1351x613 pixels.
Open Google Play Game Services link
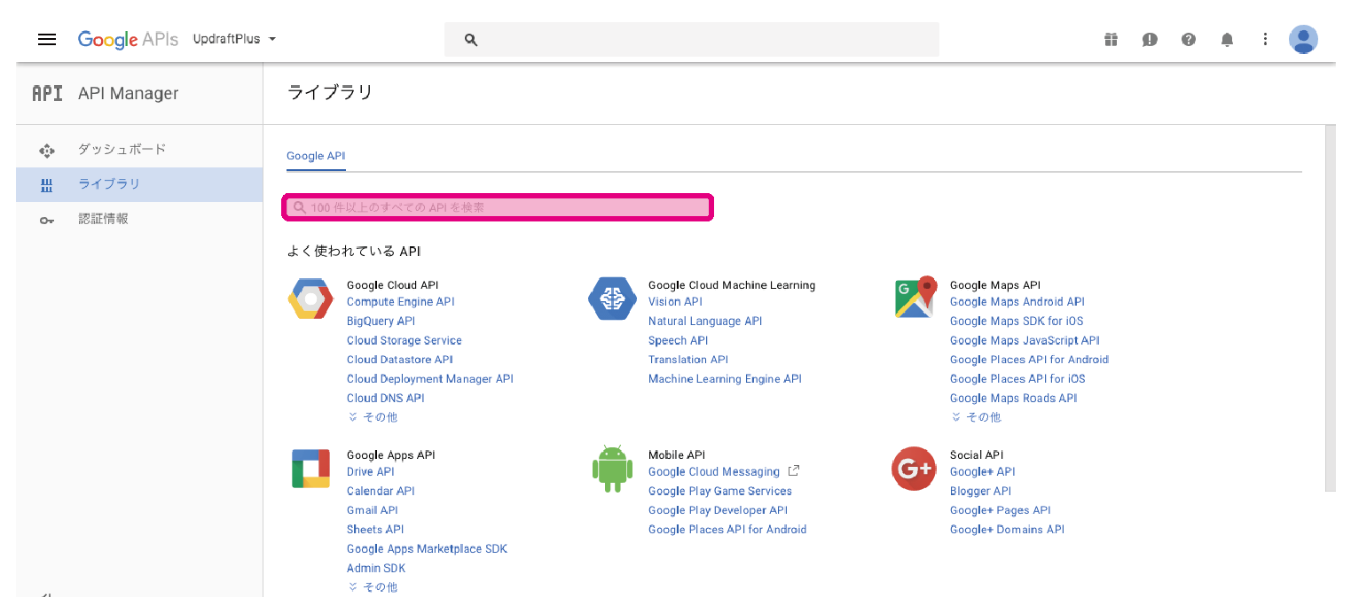click(x=720, y=492)
